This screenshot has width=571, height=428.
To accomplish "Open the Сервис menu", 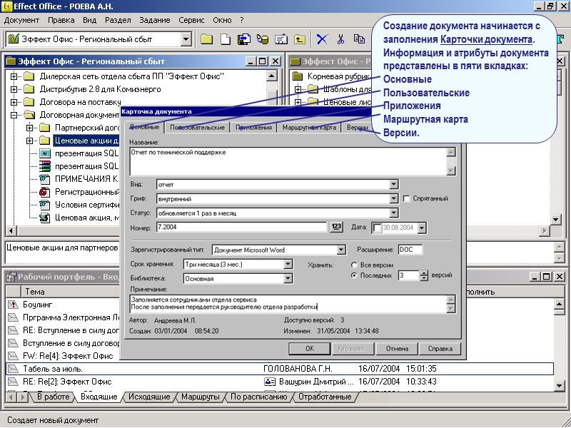I will click(191, 21).
